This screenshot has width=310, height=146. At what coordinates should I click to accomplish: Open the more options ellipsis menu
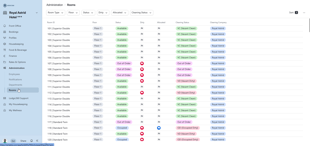pyautogui.click(x=304, y=13)
